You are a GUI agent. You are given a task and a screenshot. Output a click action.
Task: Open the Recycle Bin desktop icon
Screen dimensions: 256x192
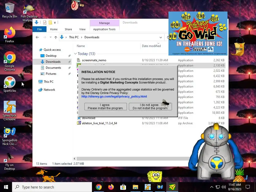coord(10,10)
